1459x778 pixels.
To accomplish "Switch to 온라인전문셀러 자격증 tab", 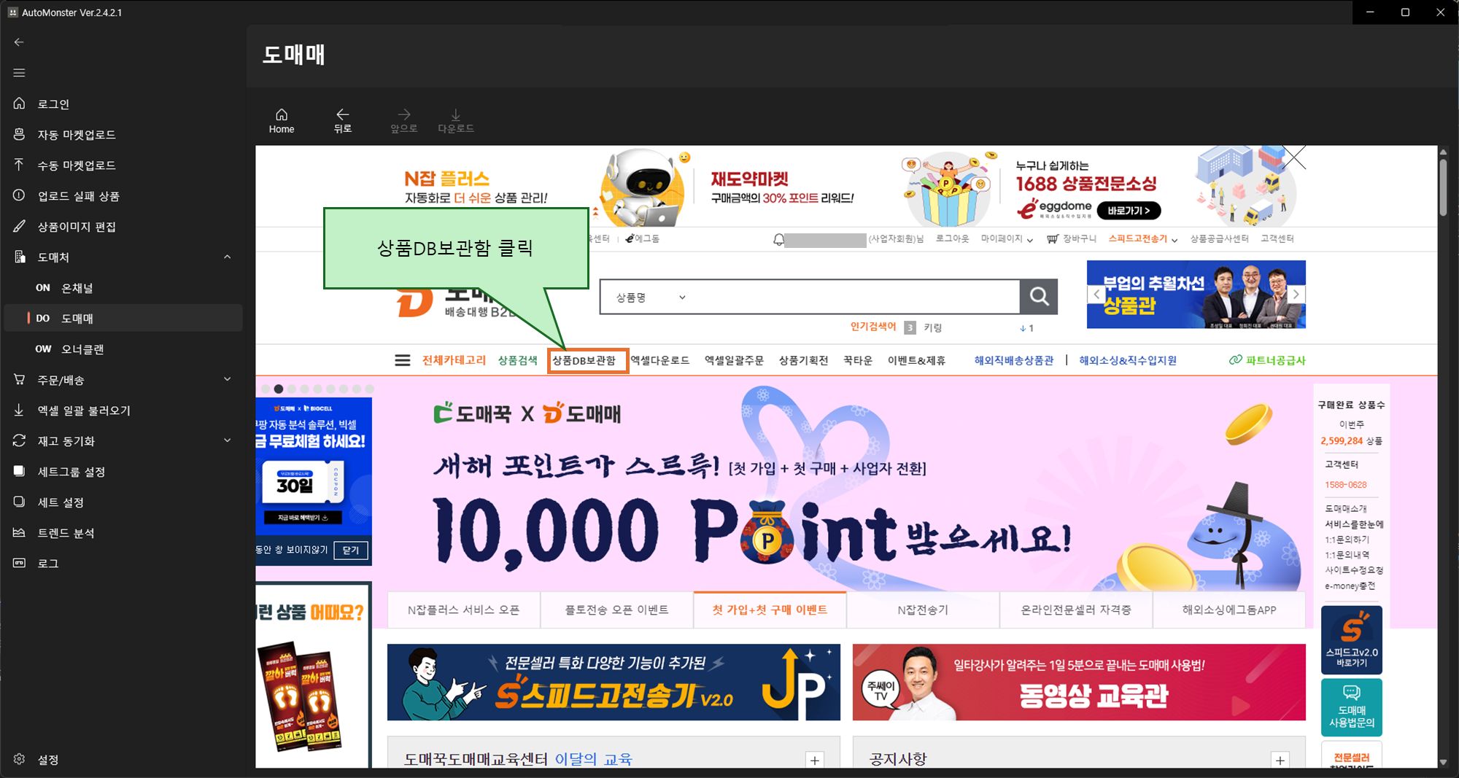I will coord(1076,610).
